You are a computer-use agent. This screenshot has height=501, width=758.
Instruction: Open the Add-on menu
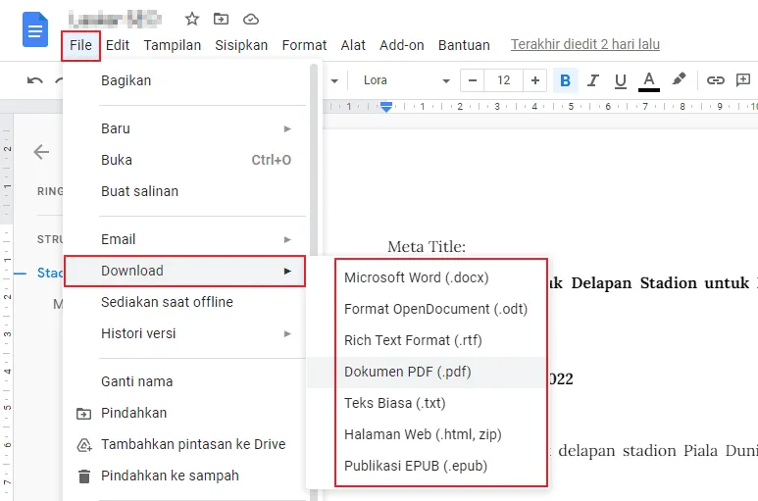(x=402, y=45)
